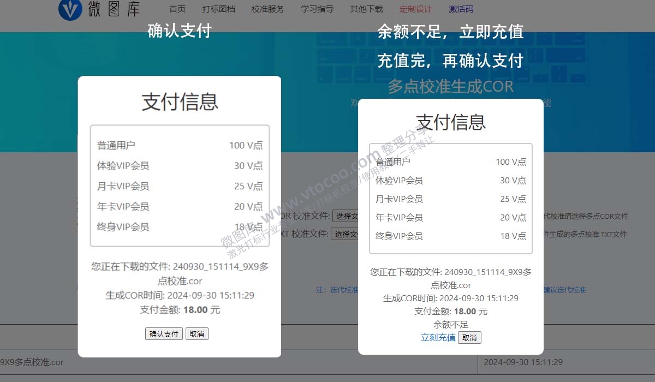Open the 打标图档 navigation item
The image size is (655, 382).
point(218,9)
